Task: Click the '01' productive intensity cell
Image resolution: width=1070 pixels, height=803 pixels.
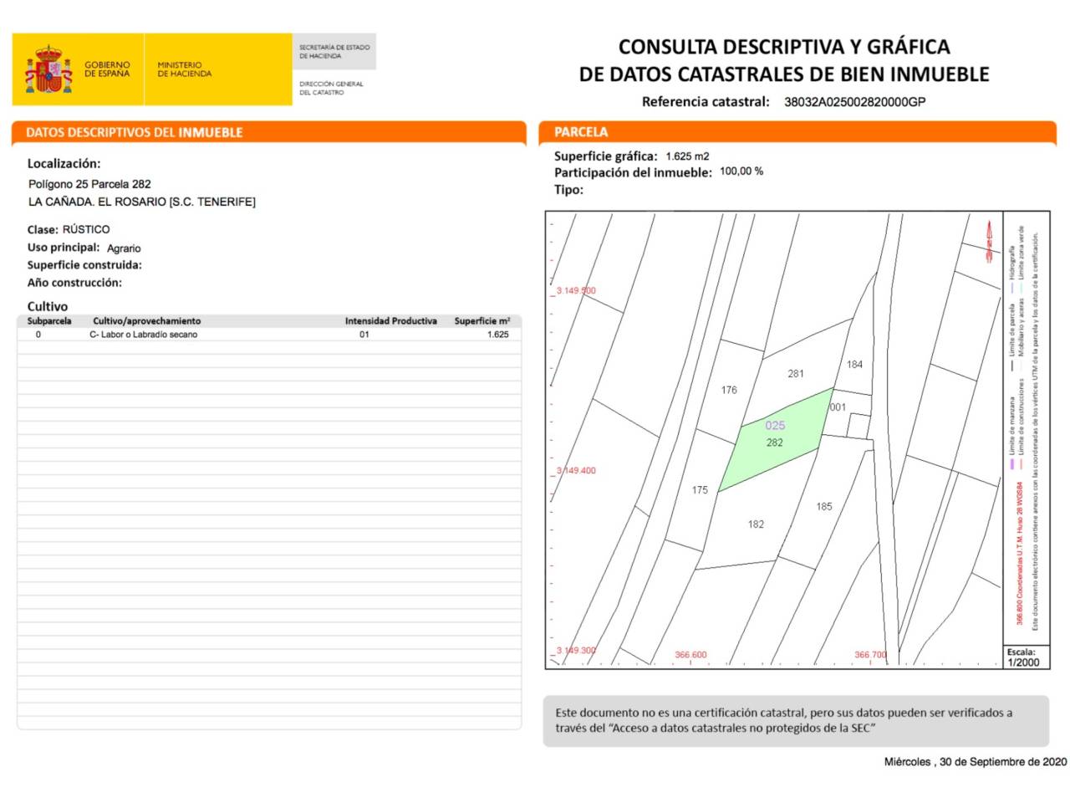Action: [x=364, y=335]
